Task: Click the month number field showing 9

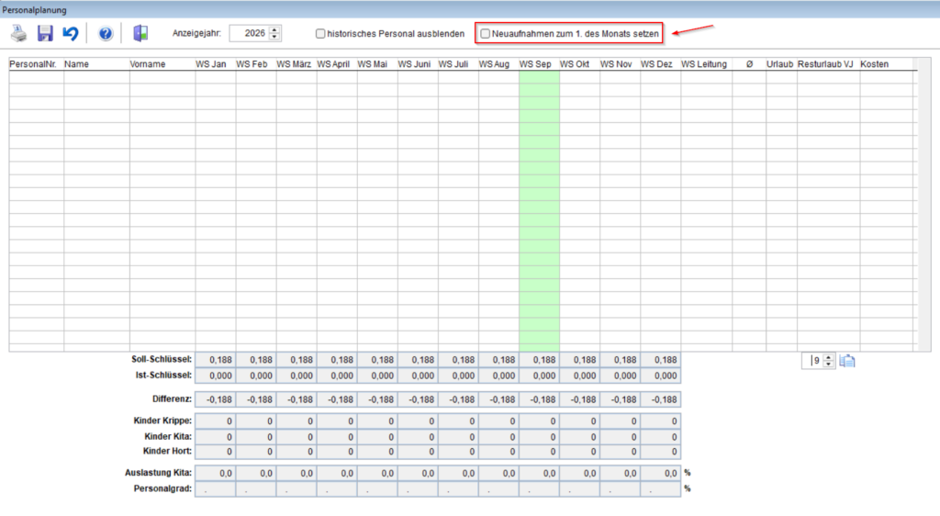Action: [813, 361]
